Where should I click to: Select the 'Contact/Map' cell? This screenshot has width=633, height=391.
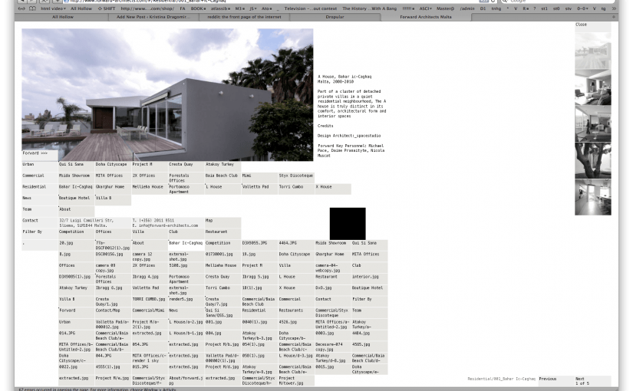113,313
